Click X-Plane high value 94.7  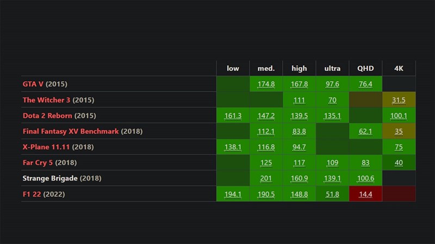[x=299, y=147]
